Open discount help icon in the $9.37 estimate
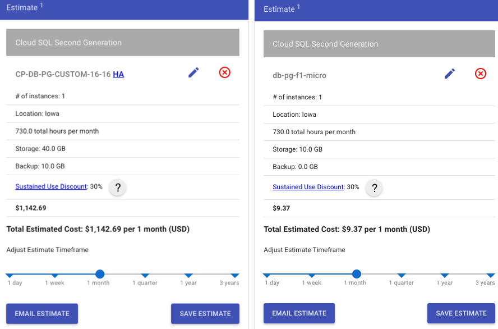498x329 pixels. click(374, 188)
